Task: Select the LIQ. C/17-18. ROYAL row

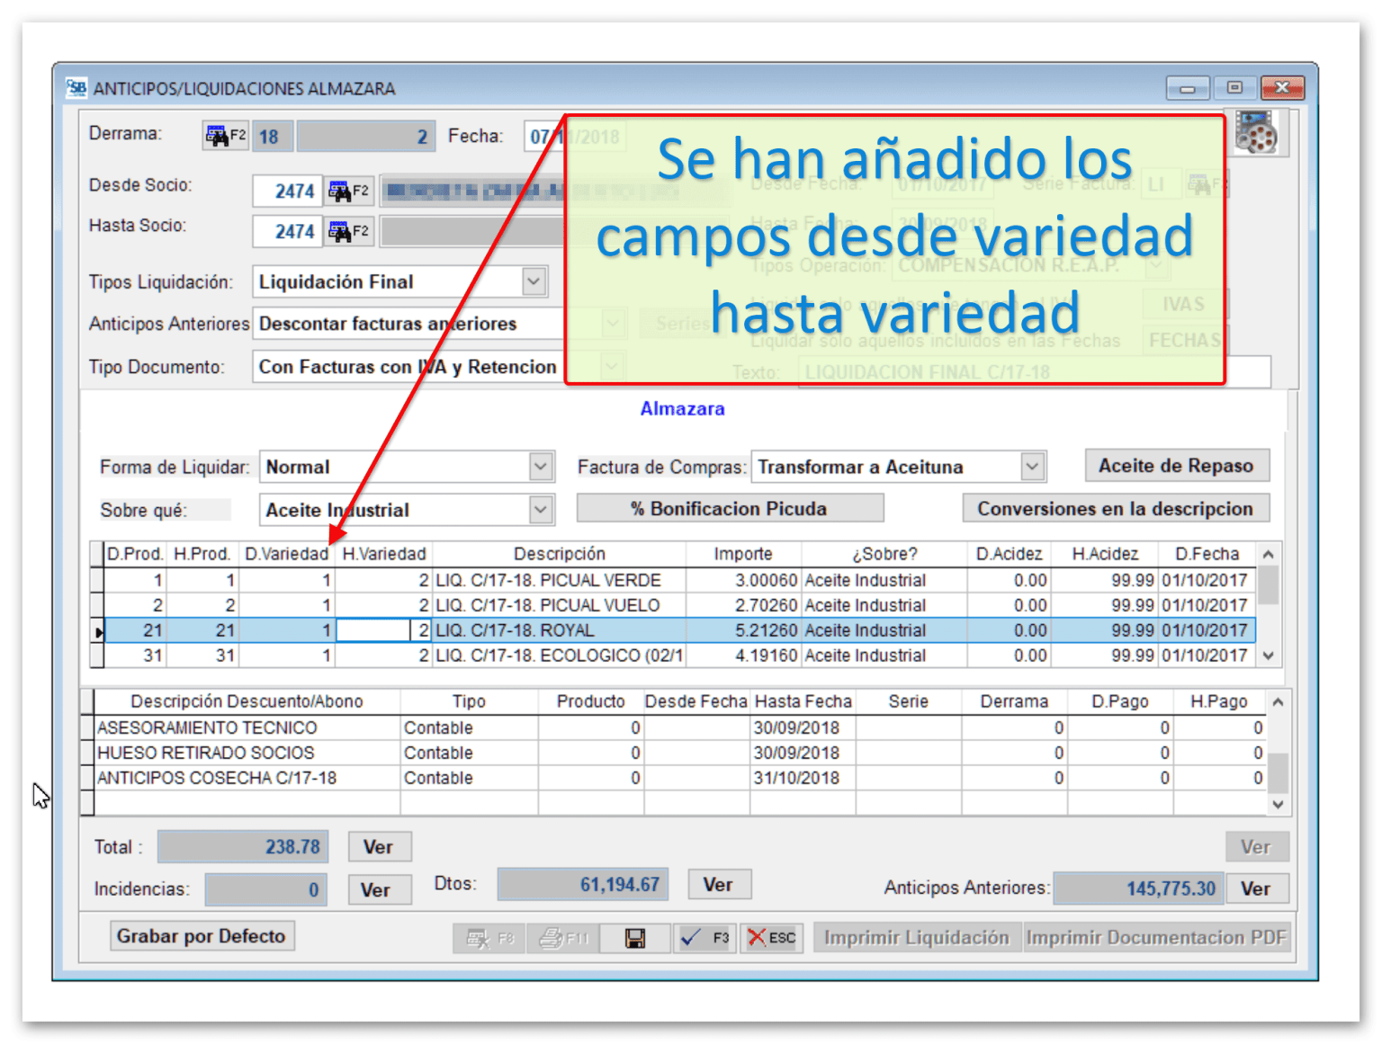Action: (x=540, y=630)
